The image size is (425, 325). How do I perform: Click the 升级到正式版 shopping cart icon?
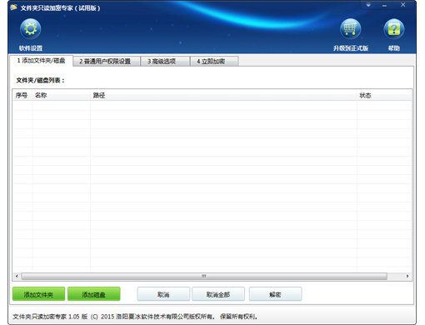pyautogui.click(x=350, y=29)
